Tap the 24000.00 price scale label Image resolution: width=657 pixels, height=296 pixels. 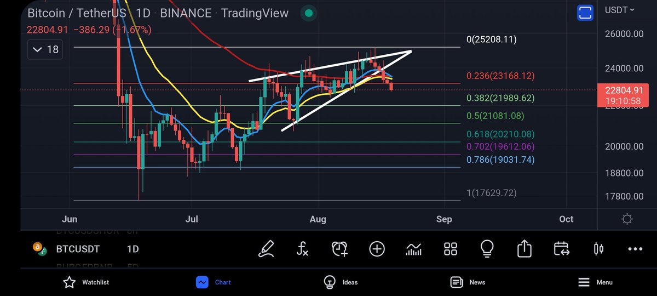624,69
